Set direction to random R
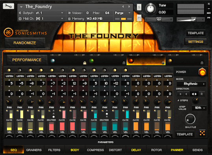This screenshot has width=212, height=155. click(201, 94)
